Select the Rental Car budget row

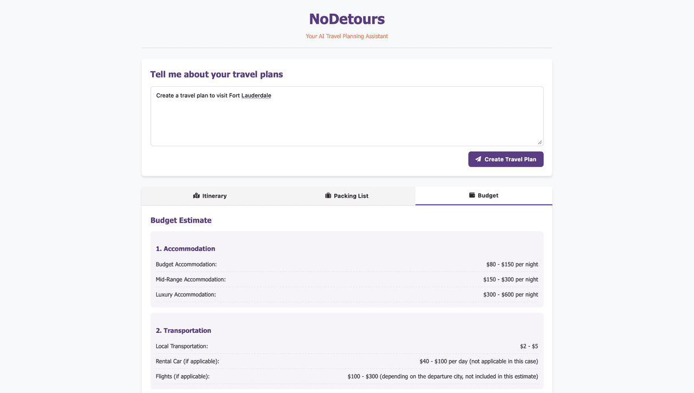tap(346, 361)
